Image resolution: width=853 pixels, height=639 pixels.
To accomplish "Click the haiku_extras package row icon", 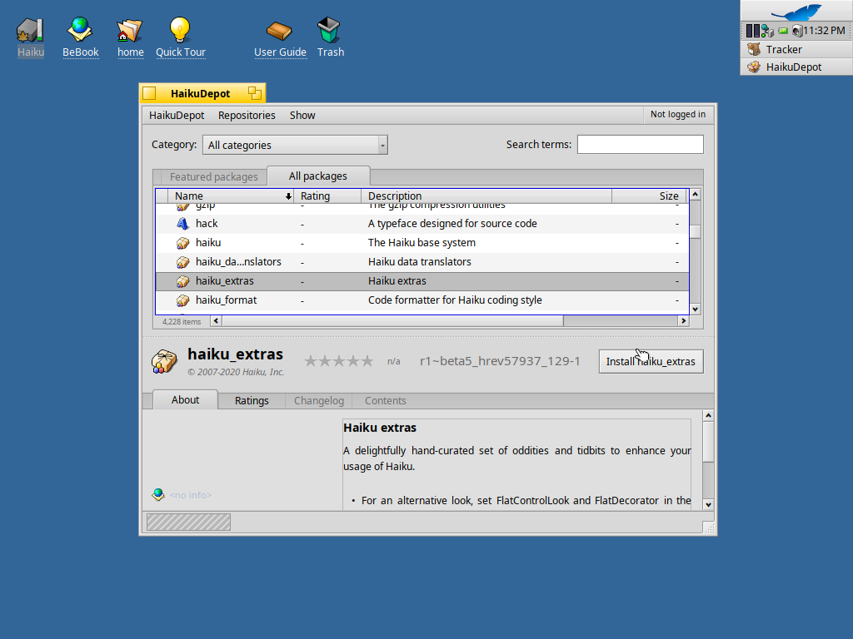I will (x=182, y=281).
